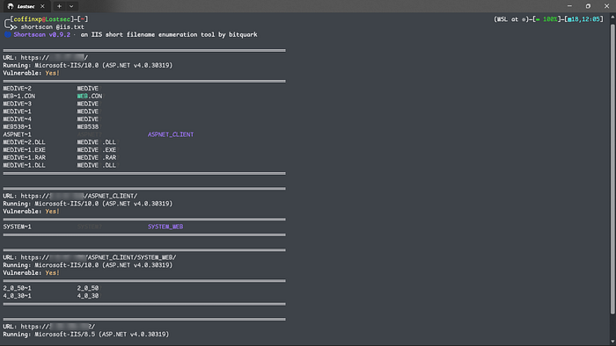Click the purple 'ASPNET_CLIENT' result
616x346 pixels.
171,134
